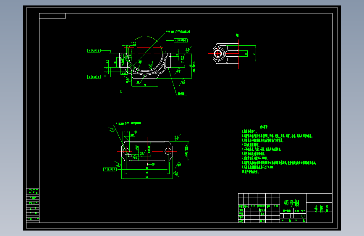Select roughness symbol at plan view's top right
The width and height of the screenshot is (364, 236).
coord(177,138)
